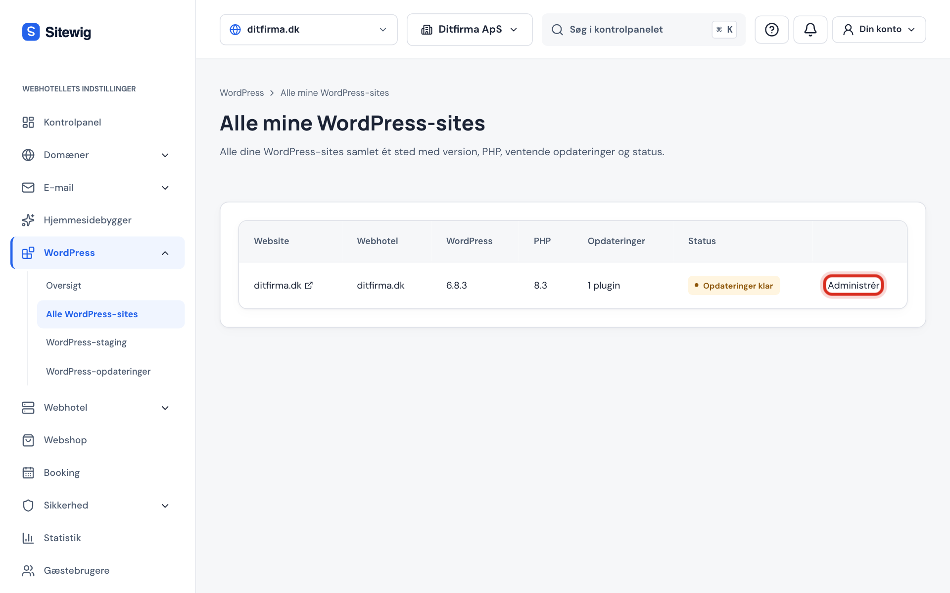Viewport: 950px width, 593px height.
Task: Click the Booking calendar icon
Action: point(28,472)
